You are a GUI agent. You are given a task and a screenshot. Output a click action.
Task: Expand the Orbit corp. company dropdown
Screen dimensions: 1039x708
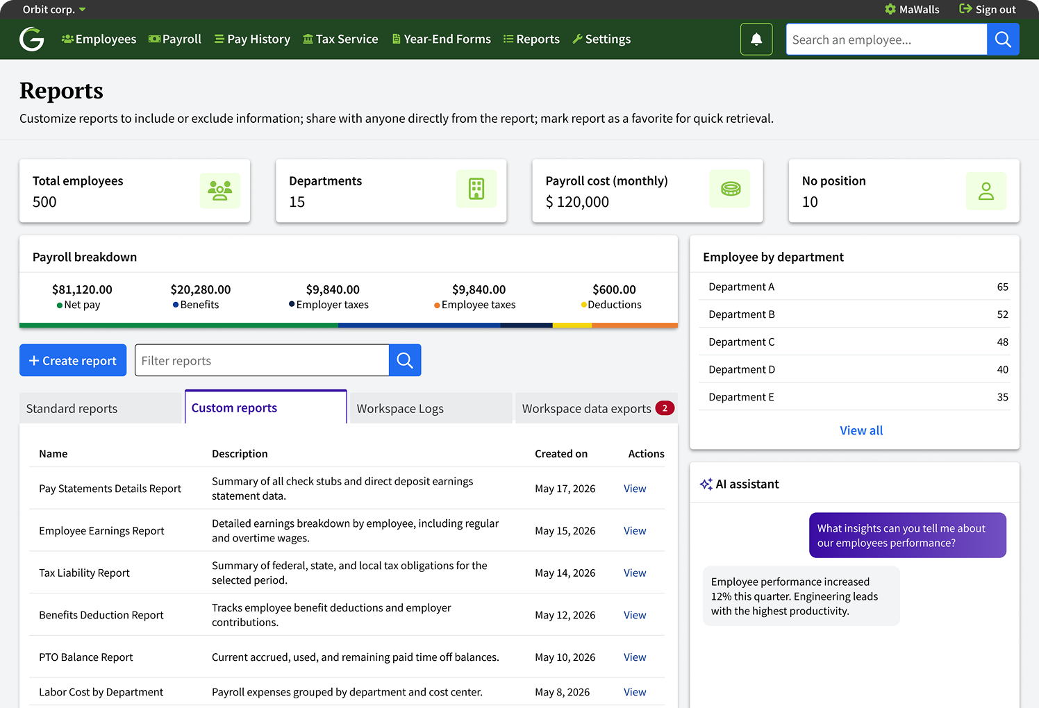[54, 10]
